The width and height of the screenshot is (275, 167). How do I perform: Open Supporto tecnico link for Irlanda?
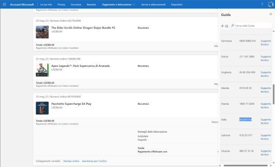[266, 106]
